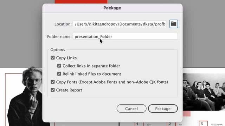The height and width of the screenshot is (126, 225).
Task: Toggle Relink linked files to document
Action: coord(59,74)
